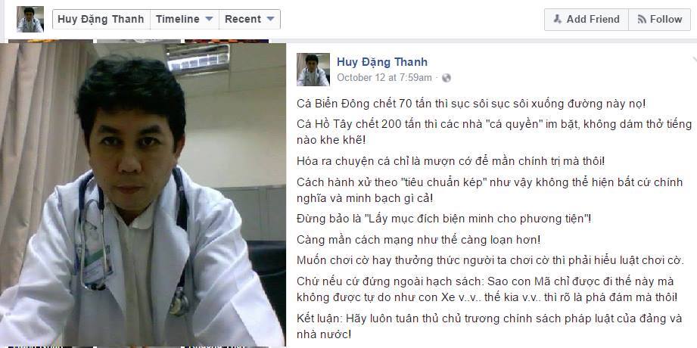Open the October 12 at 7:59am timestamp

[384, 78]
